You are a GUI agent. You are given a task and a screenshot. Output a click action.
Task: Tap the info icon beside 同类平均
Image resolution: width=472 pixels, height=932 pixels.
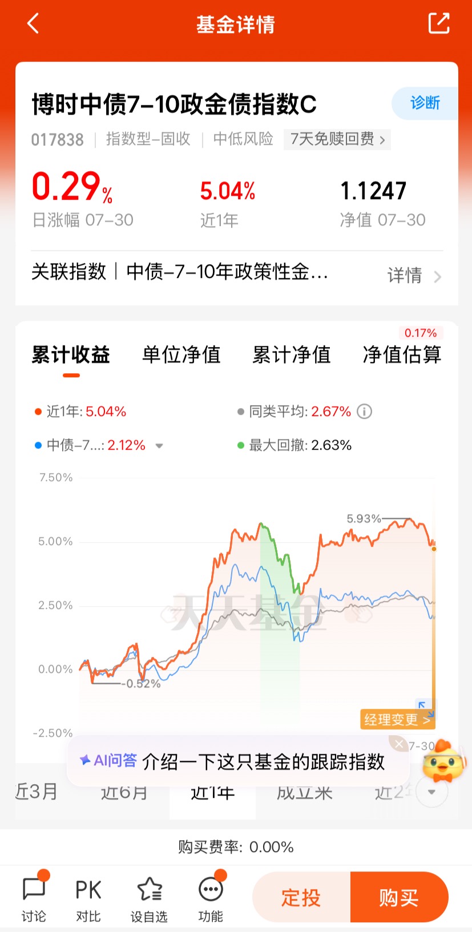[x=364, y=411]
